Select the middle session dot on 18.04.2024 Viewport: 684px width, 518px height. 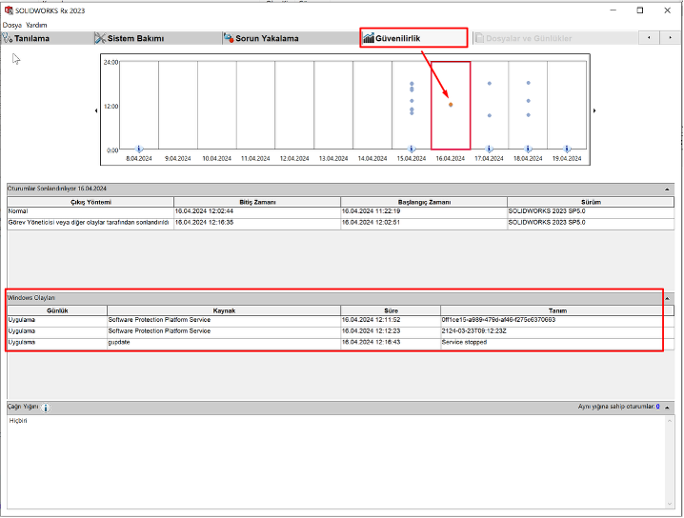[529, 101]
